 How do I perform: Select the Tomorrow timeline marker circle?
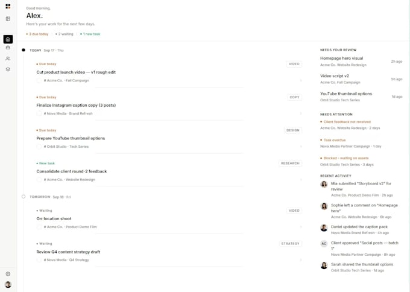pos(24,197)
